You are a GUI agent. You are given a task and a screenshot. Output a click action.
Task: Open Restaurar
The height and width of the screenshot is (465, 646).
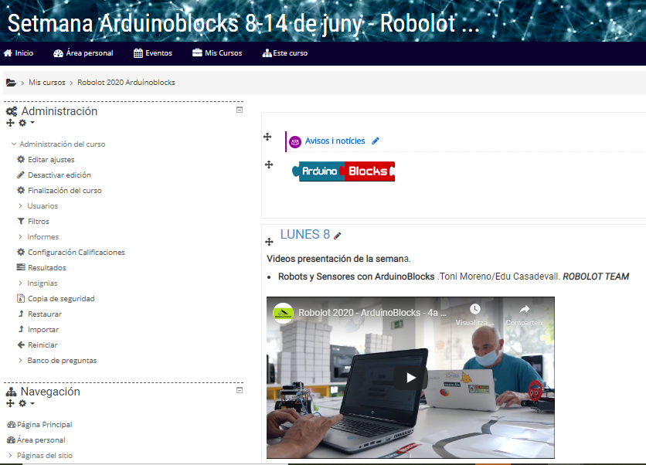click(45, 314)
